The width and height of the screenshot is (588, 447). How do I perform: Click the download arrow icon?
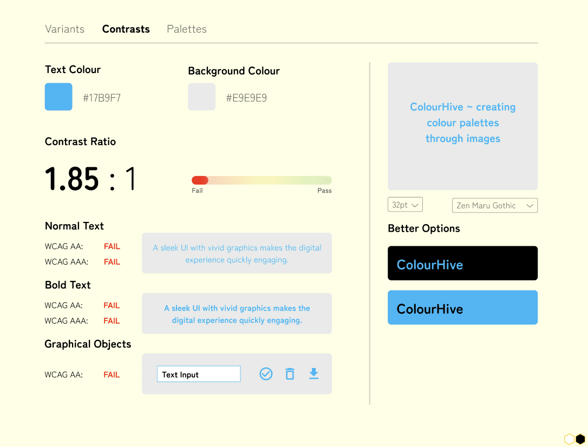coord(313,373)
